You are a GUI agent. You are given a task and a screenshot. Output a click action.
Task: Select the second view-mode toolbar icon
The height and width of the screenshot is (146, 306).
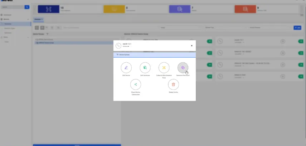(x=42, y=28)
